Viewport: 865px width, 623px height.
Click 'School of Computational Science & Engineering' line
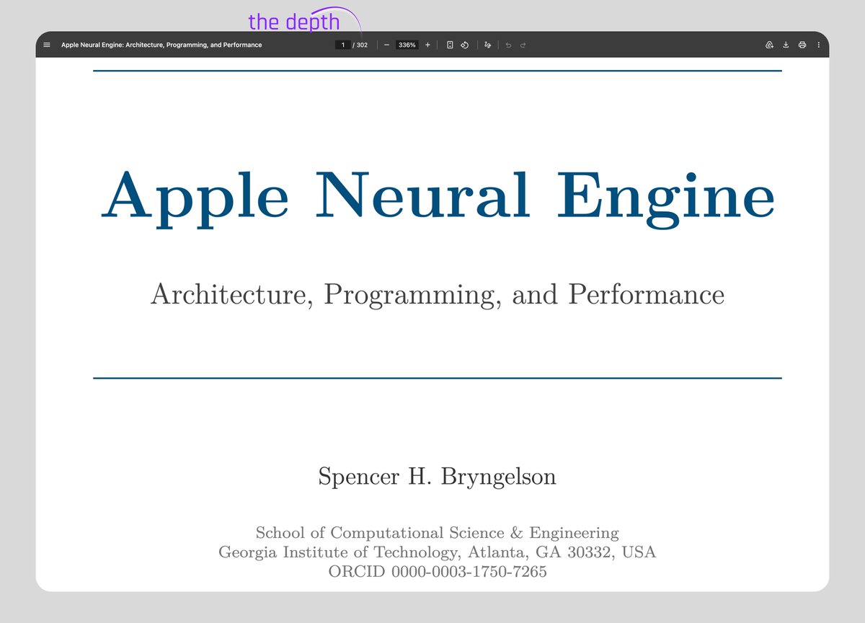[438, 533]
